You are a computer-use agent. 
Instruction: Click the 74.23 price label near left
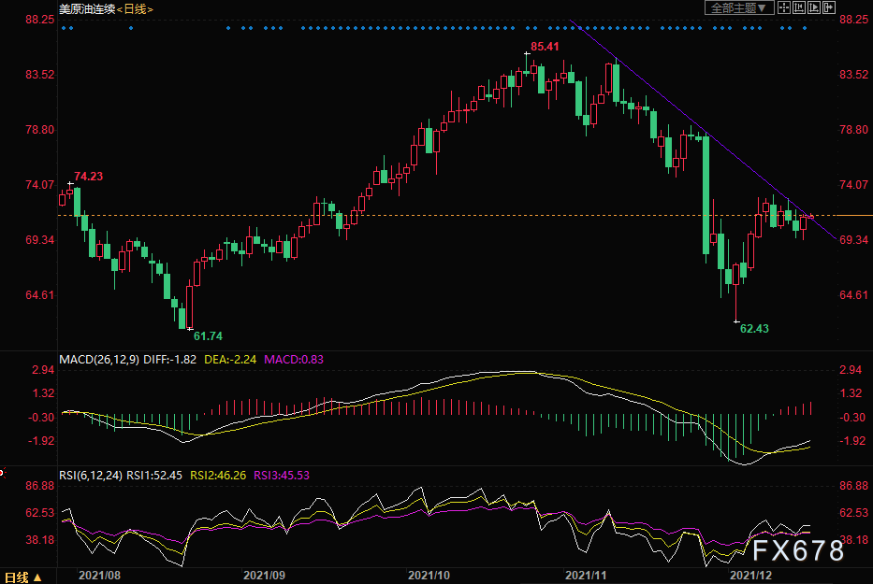point(88,176)
